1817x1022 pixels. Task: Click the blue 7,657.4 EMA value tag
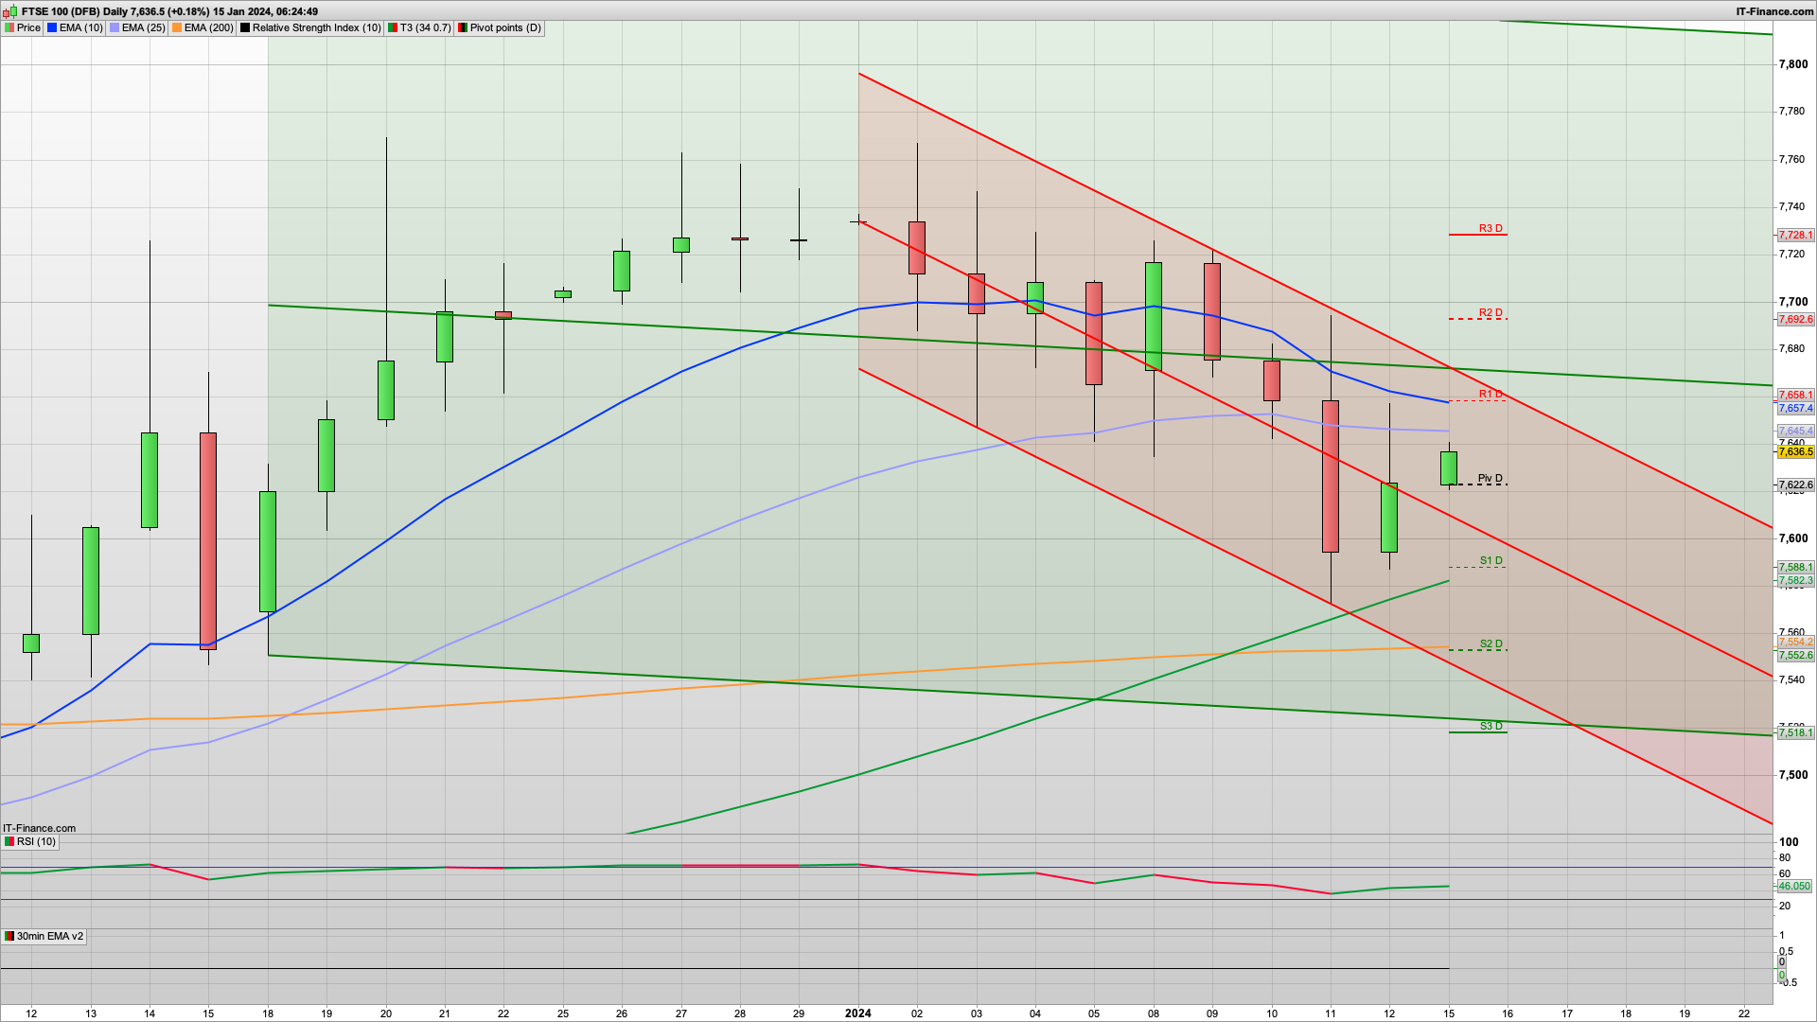pyautogui.click(x=1795, y=408)
